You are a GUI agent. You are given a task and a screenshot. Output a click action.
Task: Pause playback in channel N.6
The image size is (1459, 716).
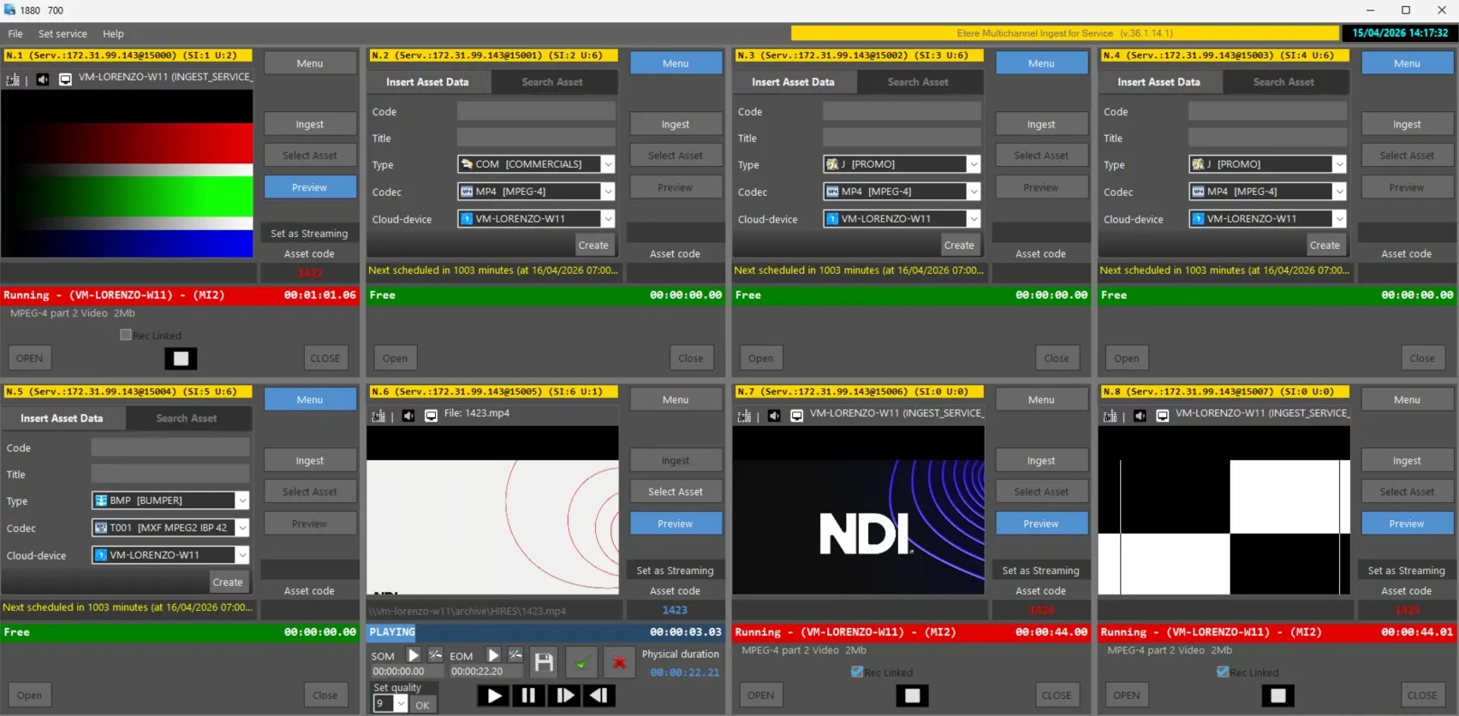pyautogui.click(x=528, y=695)
